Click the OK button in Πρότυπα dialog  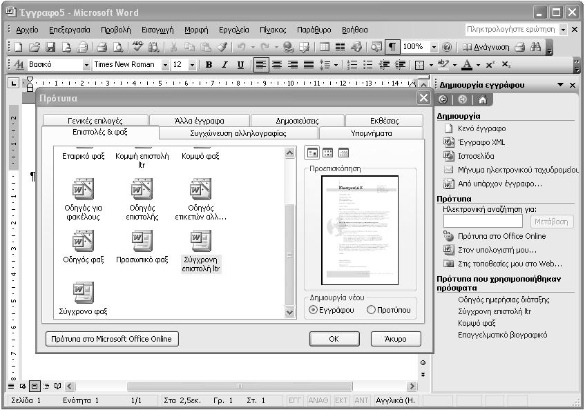pyautogui.click(x=334, y=339)
